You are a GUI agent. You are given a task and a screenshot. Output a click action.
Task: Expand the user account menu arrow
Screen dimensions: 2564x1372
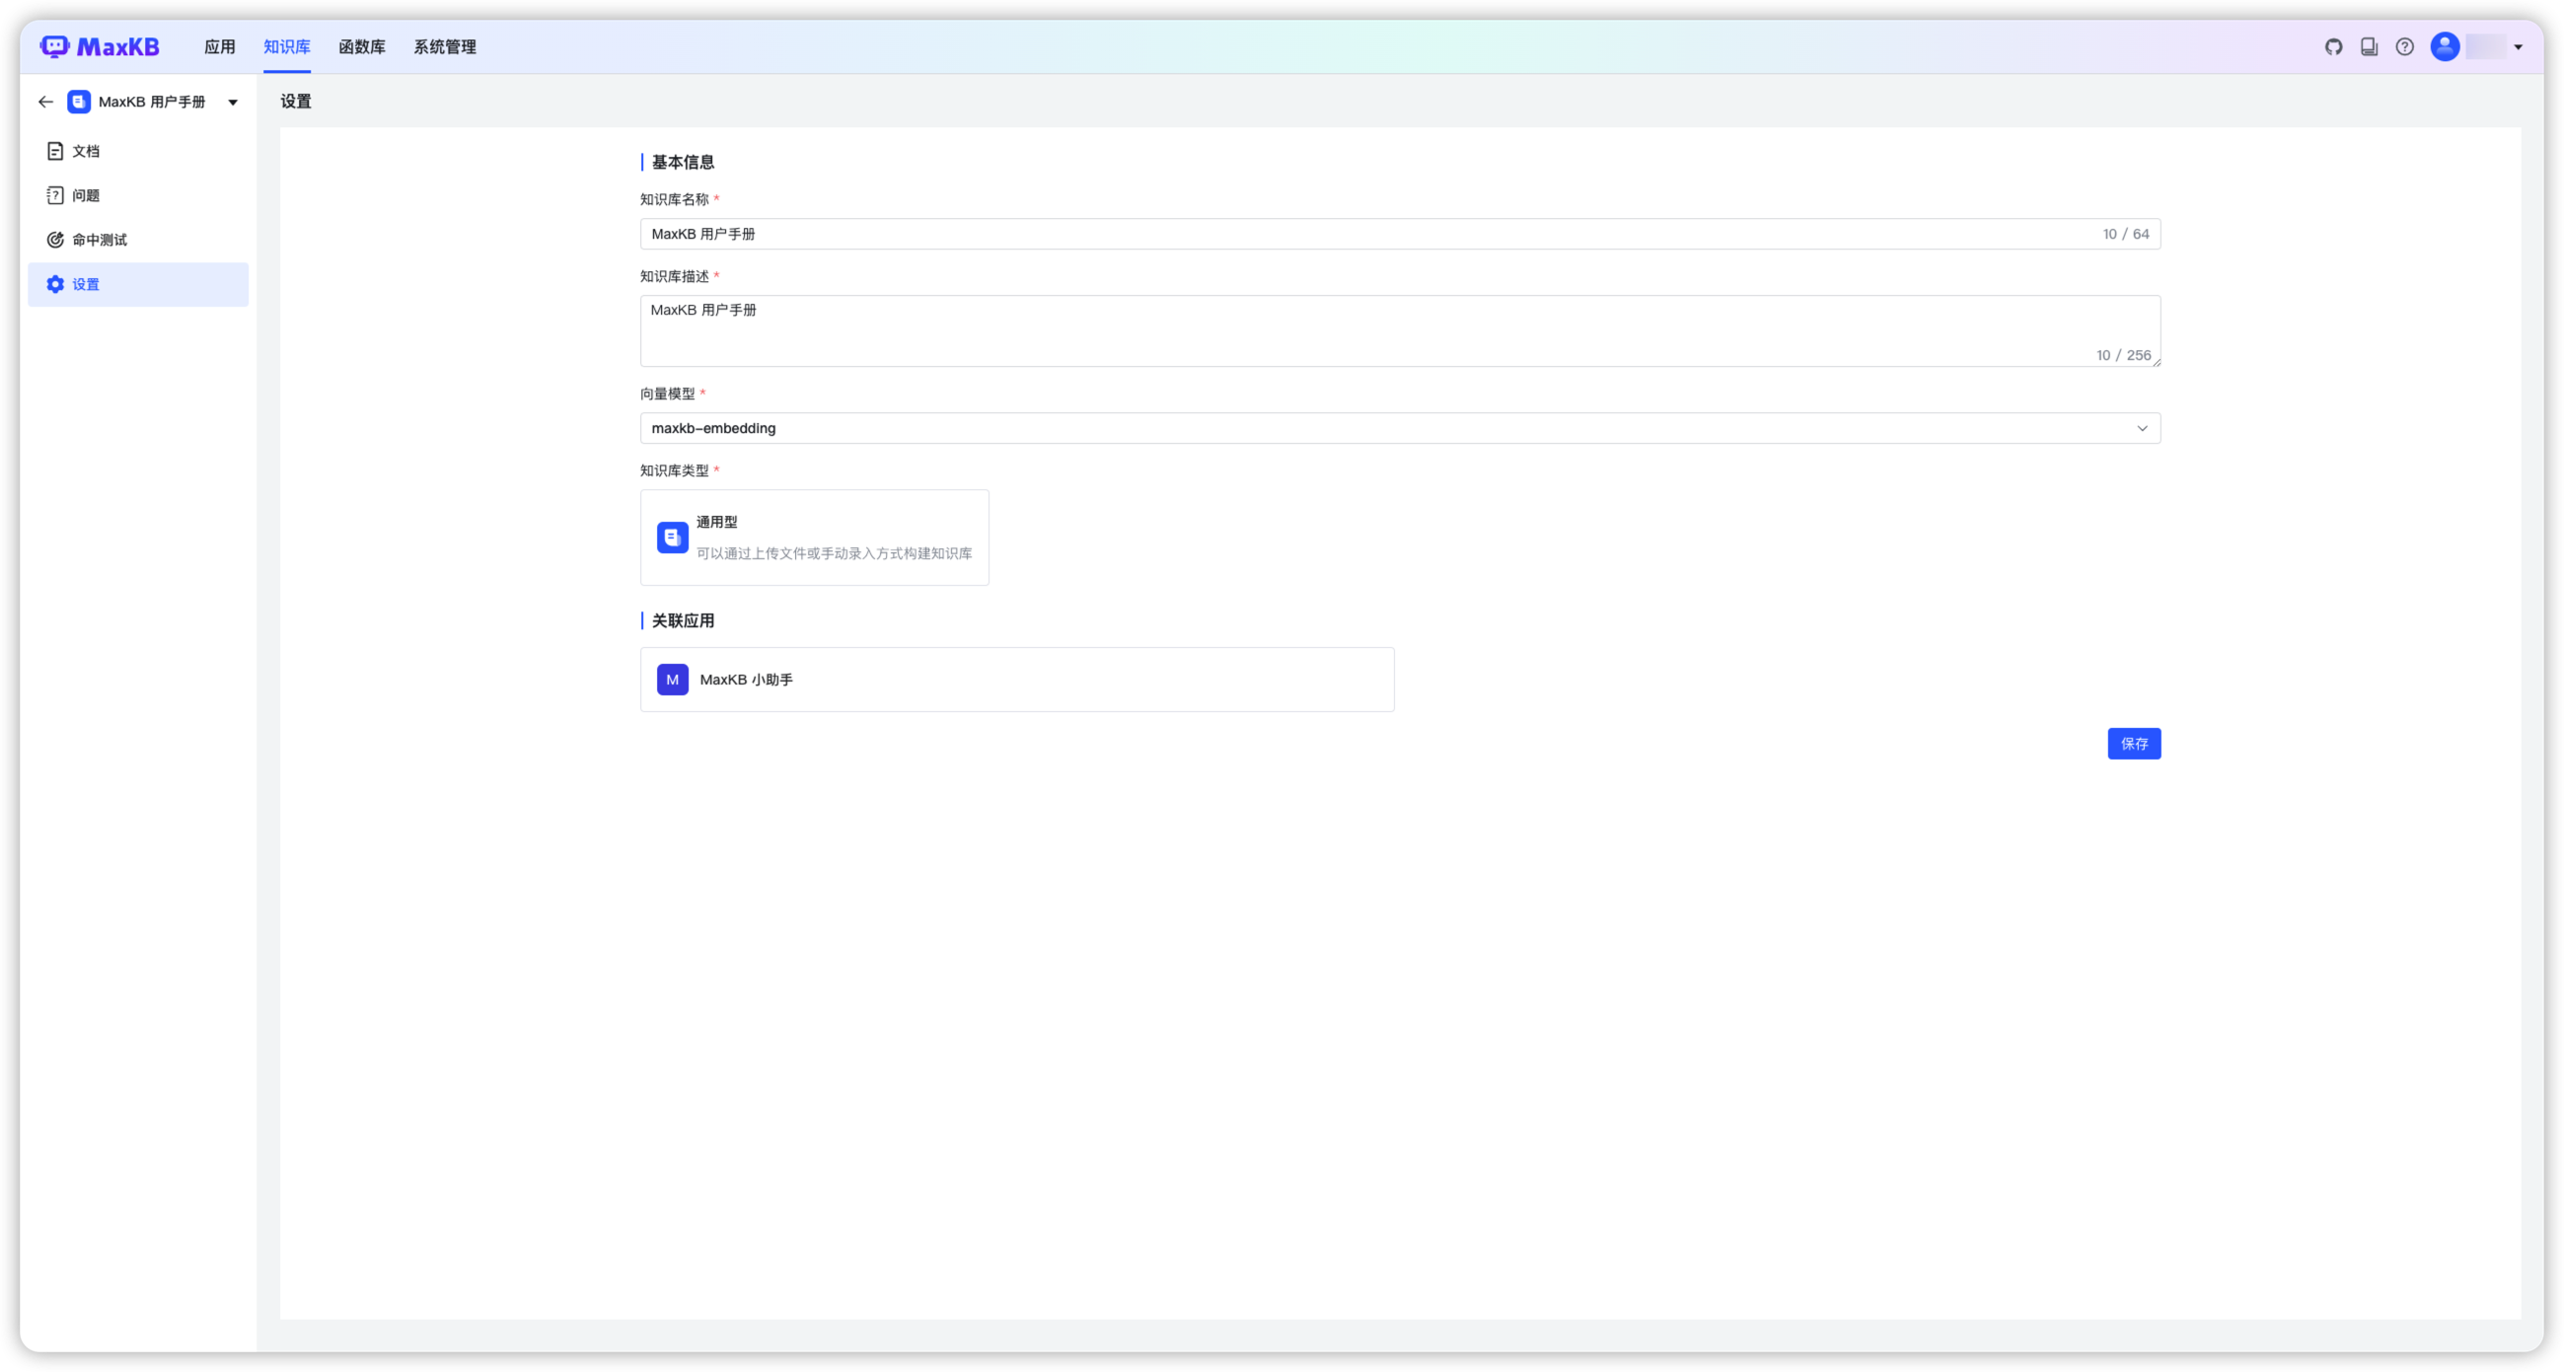pos(2519,46)
